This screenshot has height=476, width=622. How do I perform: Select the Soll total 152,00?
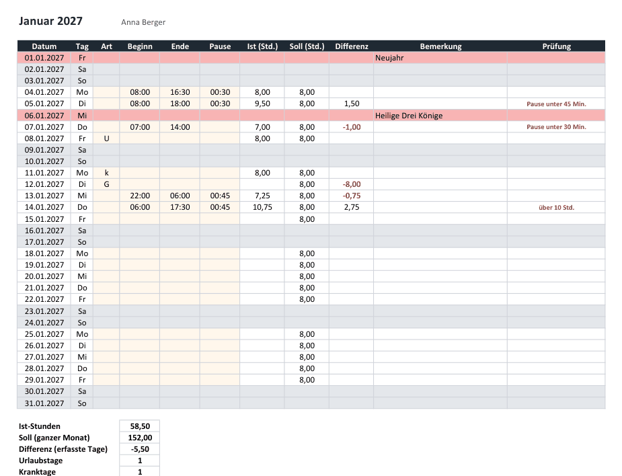point(140,438)
